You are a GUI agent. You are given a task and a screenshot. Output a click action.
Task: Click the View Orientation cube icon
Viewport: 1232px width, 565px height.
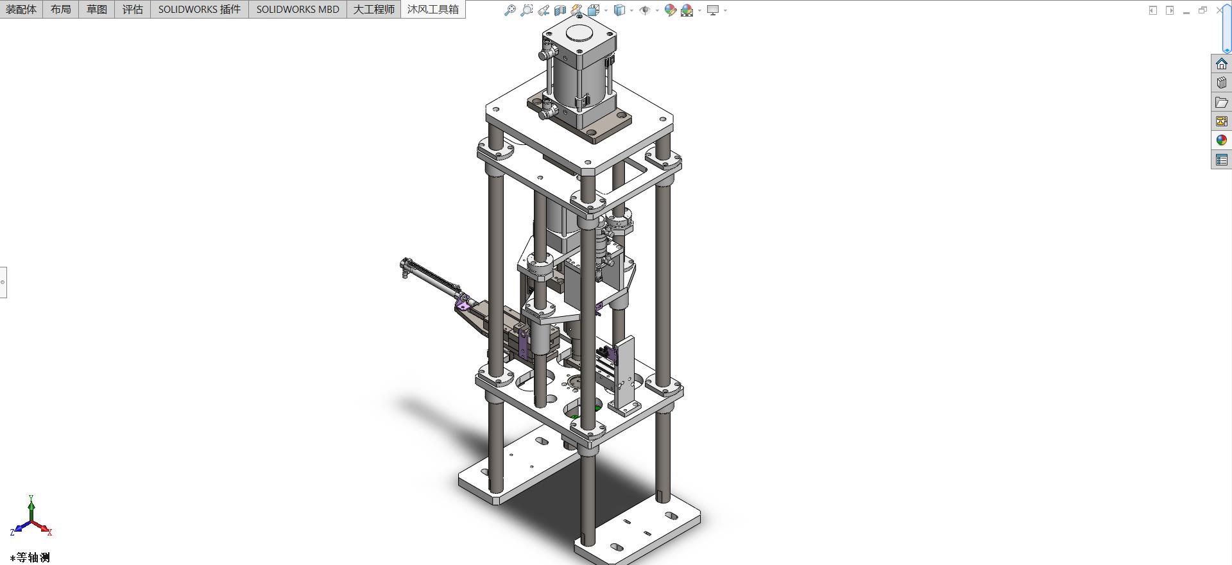click(x=594, y=10)
